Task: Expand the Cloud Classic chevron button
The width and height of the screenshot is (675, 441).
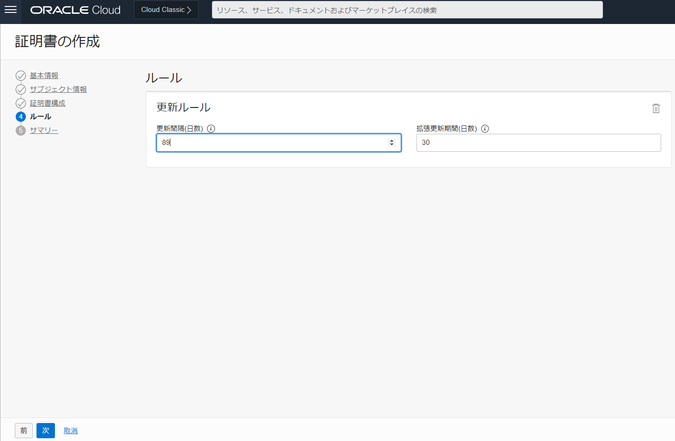Action: pos(166,10)
